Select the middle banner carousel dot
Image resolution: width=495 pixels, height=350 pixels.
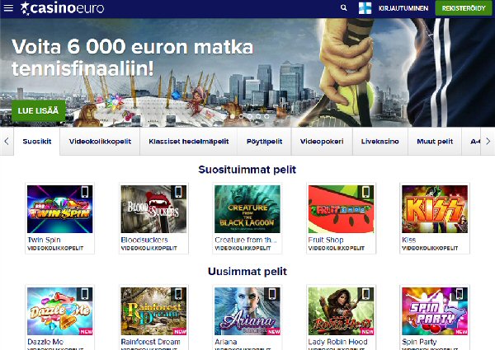pos(249,117)
